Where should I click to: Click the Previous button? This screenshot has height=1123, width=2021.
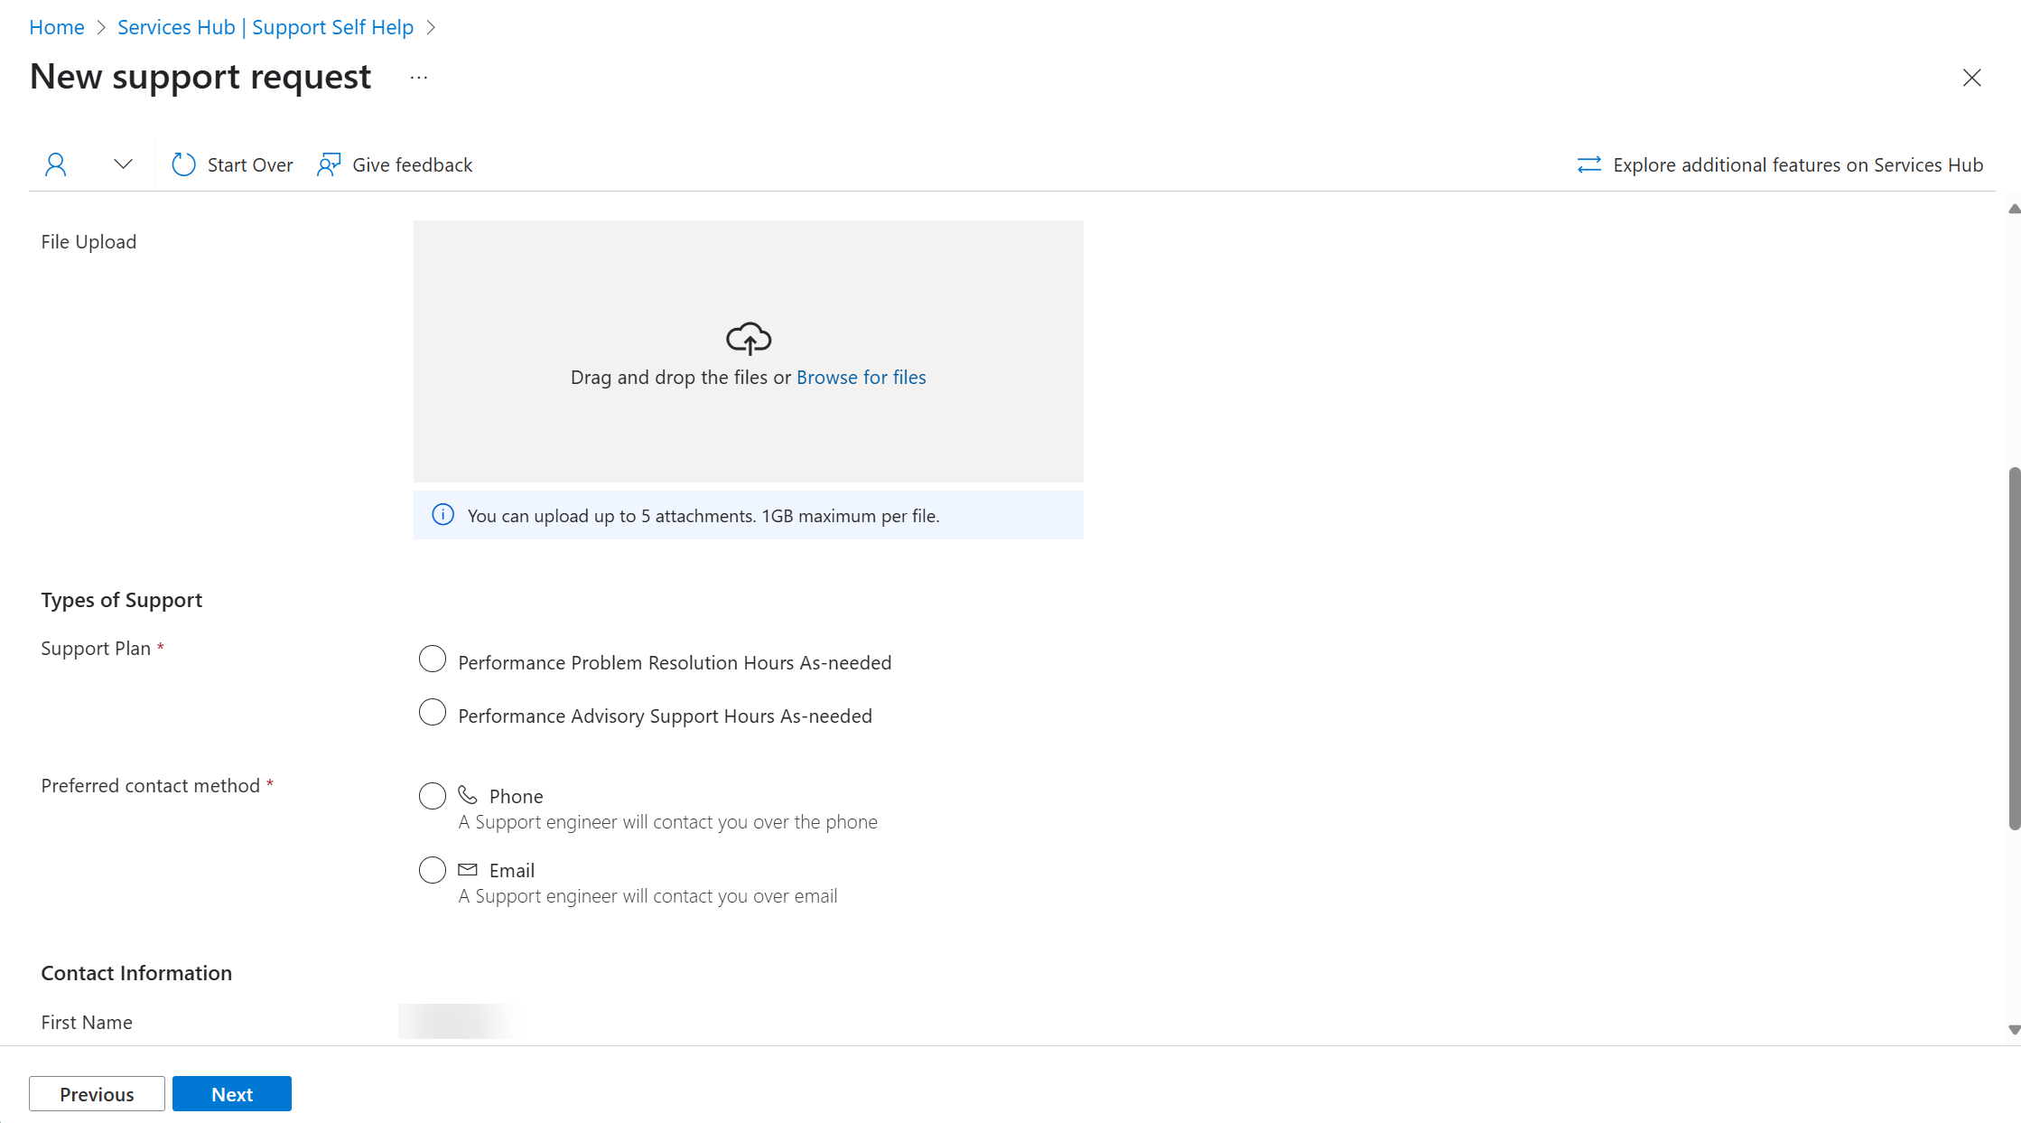(97, 1092)
